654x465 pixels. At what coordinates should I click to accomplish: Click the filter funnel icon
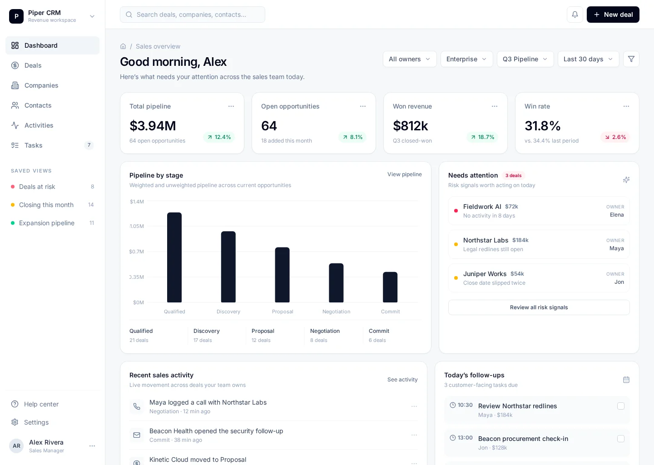pos(631,59)
